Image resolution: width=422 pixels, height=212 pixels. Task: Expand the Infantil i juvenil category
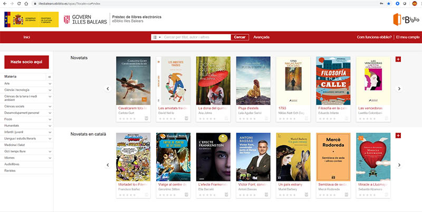click(x=50, y=132)
